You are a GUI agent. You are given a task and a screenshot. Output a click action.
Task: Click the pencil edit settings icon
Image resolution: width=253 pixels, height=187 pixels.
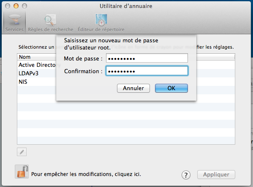[x=22, y=152]
